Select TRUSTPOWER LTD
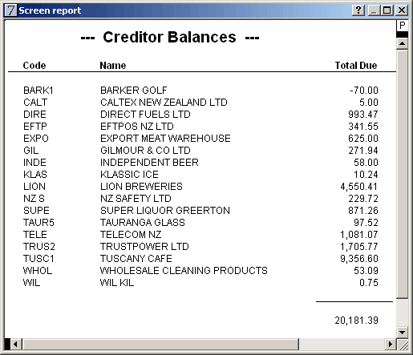The image size is (413, 355). 144,247
